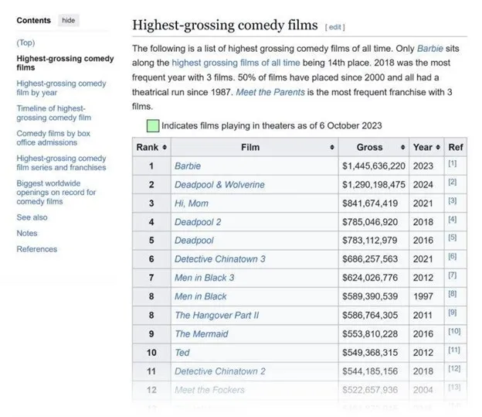Screen dimensions: 482x417
Task: Open citation reference [10] for The Mermaid
Action: (x=453, y=333)
